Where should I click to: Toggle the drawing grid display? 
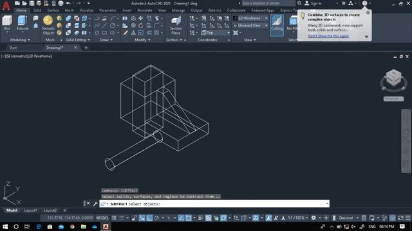click(x=114, y=218)
